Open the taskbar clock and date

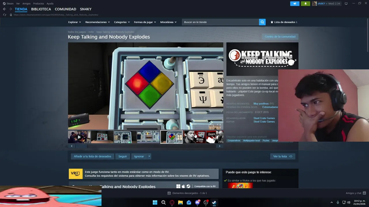359,202
